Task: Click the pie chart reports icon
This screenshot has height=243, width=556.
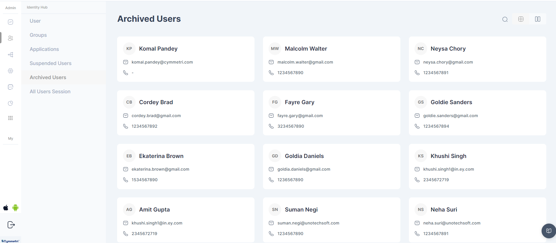Action: pyautogui.click(x=11, y=103)
